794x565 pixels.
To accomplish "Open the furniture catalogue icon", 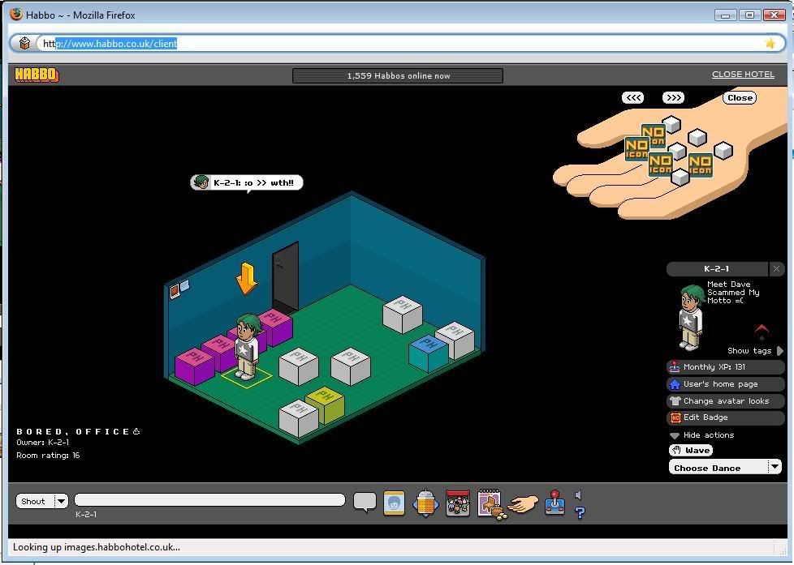I will (490, 503).
